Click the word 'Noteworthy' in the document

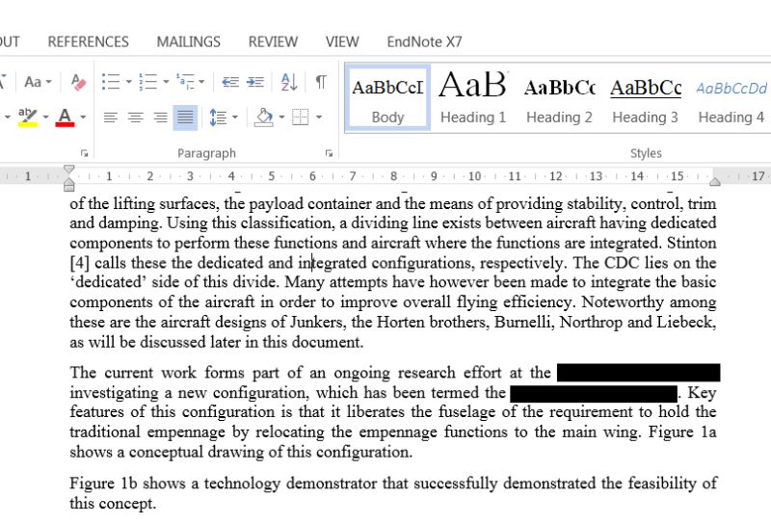pyautogui.click(x=623, y=301)
